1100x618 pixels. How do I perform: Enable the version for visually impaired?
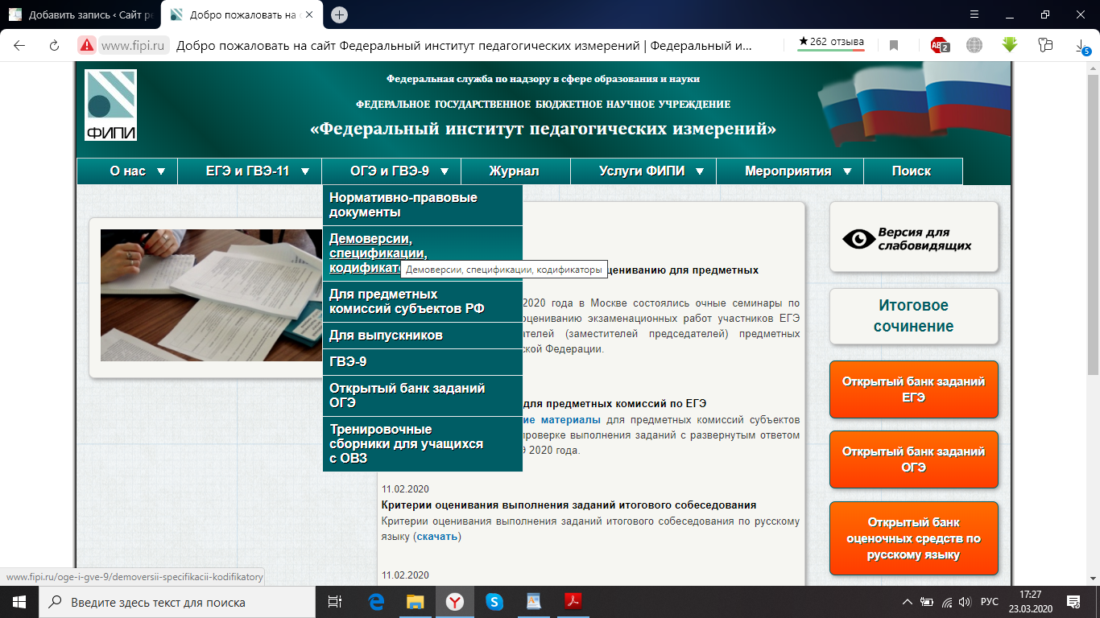(913, 237)
